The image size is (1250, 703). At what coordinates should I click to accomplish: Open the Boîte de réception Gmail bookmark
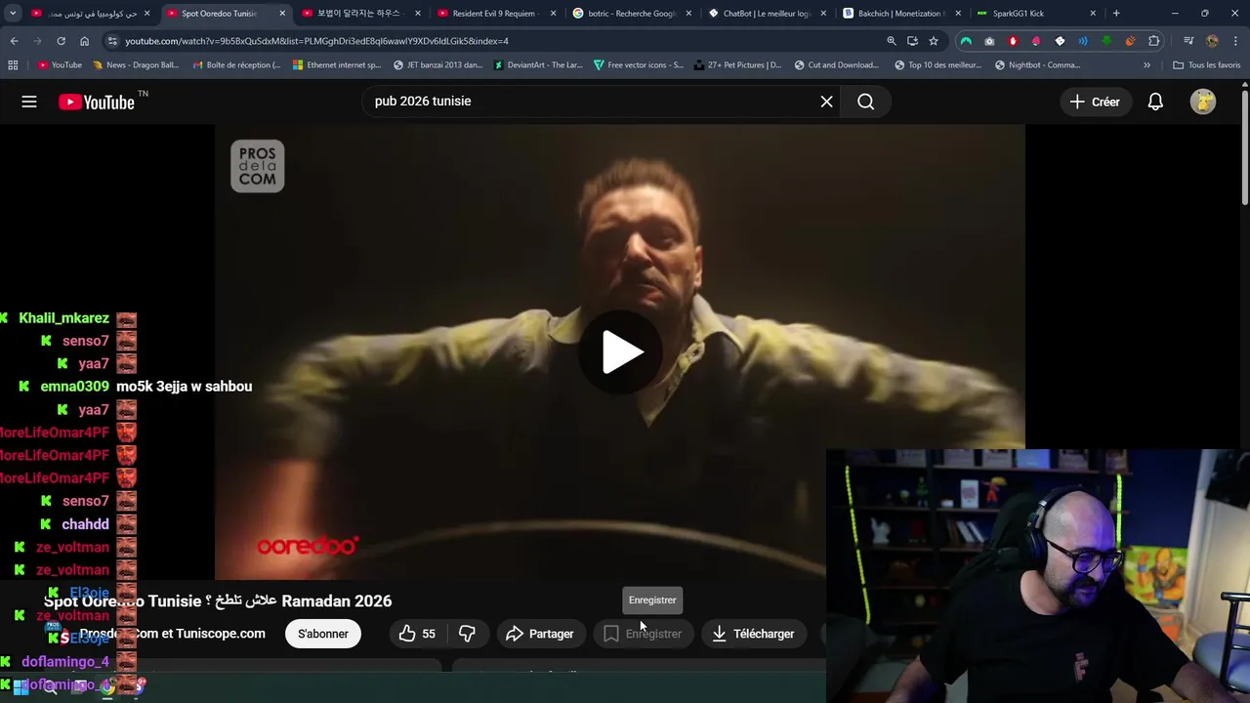[x=236, y=65]
